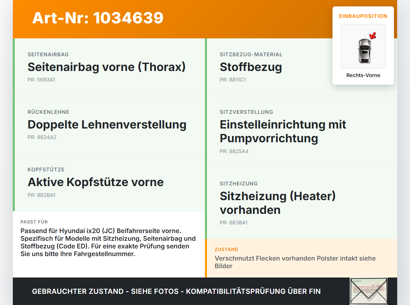Click the 'Verschmutzt Flecken vorhanden' condition text
Screen dimensions: 410x305
pyautogui.click(x=295, y=262)
